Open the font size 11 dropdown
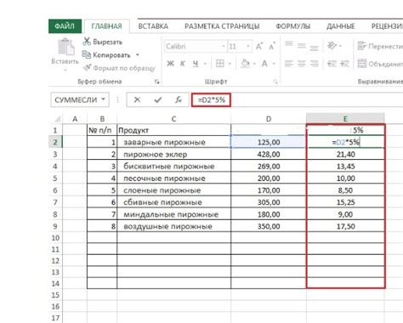The height and width of the screenshot is (323, 403). coord(248,46)
